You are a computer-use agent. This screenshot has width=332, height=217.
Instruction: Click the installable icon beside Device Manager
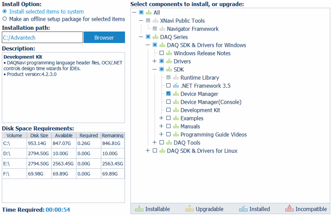[x=176, y=94]
